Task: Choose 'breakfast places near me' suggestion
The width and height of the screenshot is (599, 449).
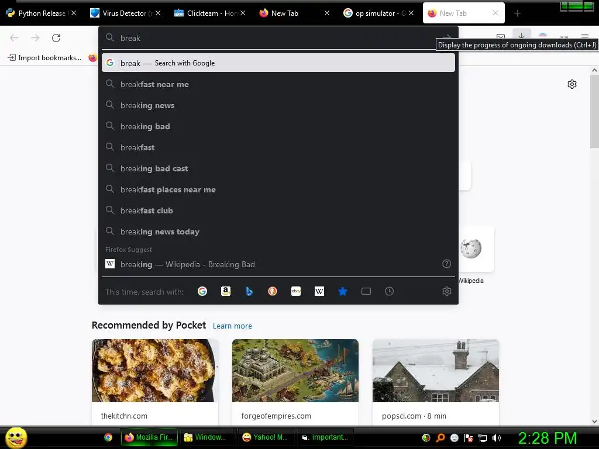Action: click(x=278, y=189)
